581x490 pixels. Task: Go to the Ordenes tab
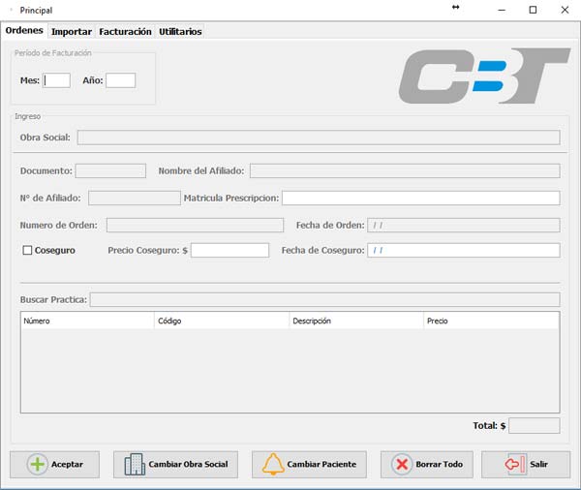click(x=24, y=30)
